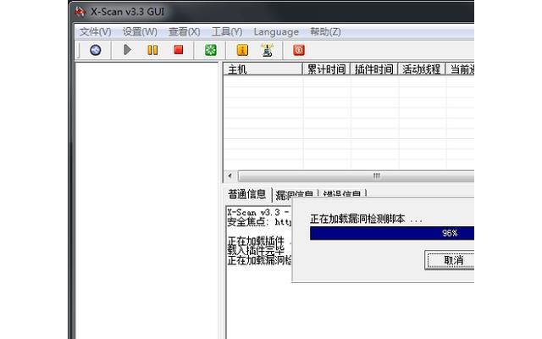
Task: Click the red exit power icon
Action: (299, 50)
